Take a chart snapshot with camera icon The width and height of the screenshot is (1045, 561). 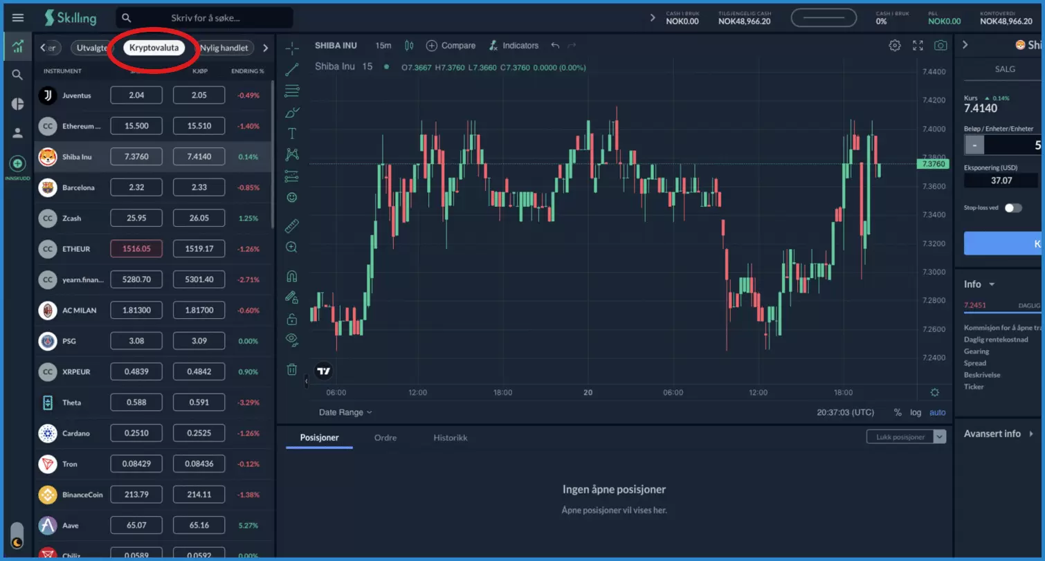coord(940,46)
